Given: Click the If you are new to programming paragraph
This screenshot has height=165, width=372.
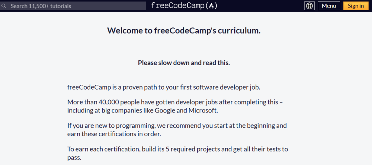Looking at the screenshot, I should 177,130.
